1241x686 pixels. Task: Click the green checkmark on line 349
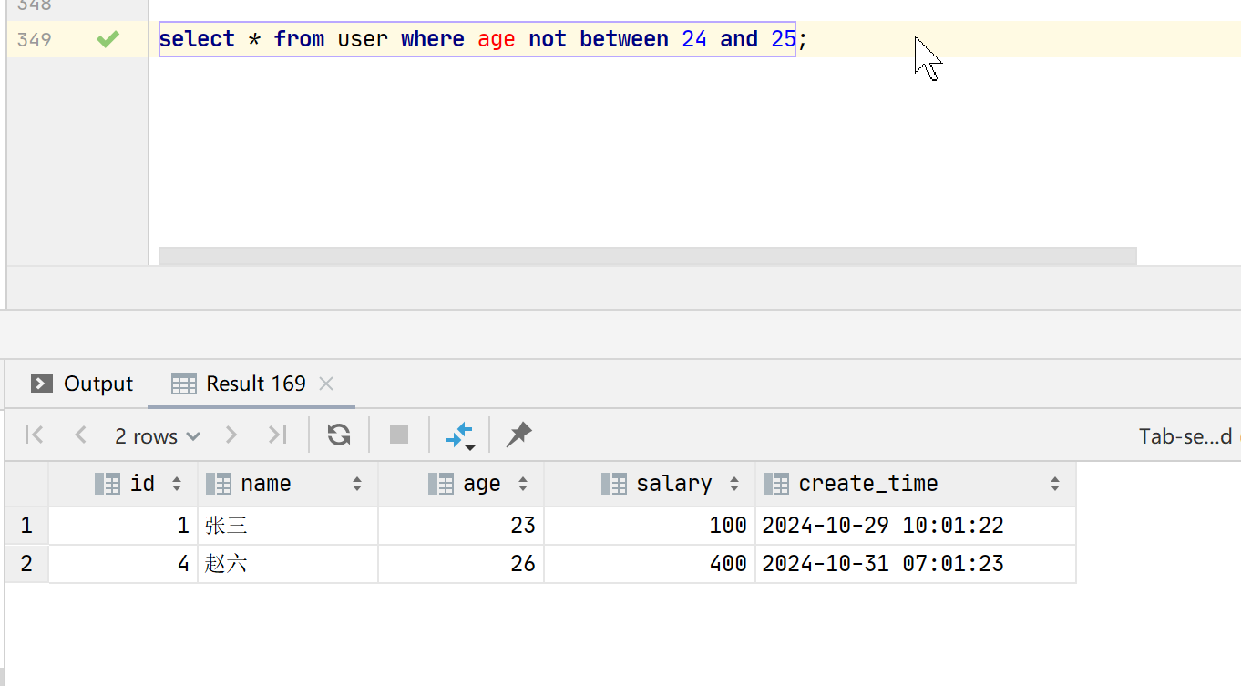108,39
